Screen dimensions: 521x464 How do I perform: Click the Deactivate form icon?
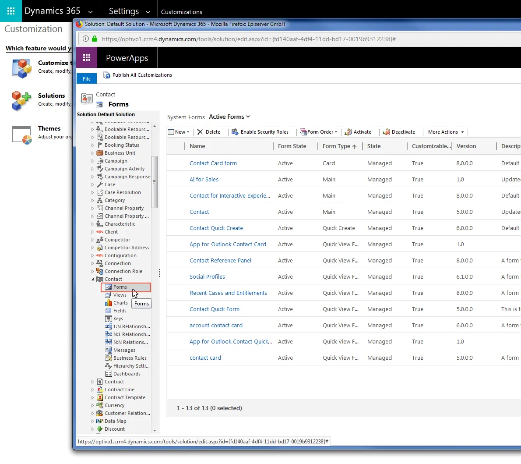(x=386, y=132)
